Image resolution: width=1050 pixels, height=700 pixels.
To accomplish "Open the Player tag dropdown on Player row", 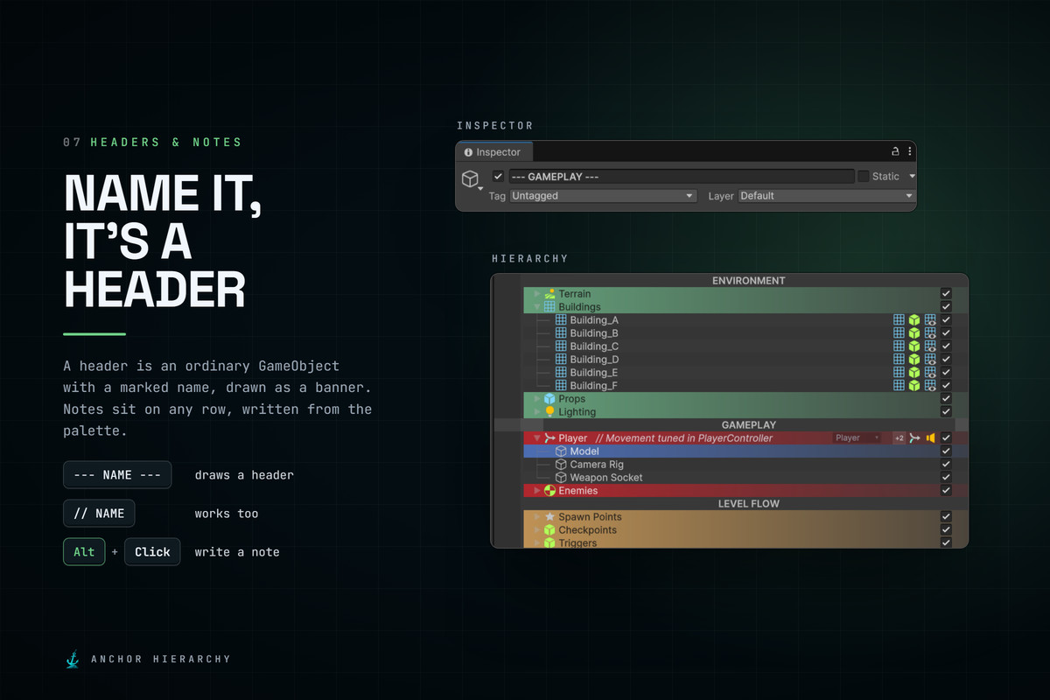I will pyautogui.click(x=857, y=437).
